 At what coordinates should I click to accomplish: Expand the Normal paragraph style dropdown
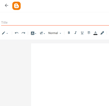[x=55, y=33]
